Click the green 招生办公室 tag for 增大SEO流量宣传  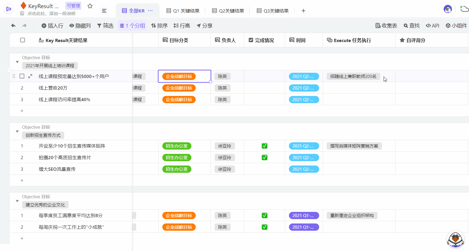177,169
